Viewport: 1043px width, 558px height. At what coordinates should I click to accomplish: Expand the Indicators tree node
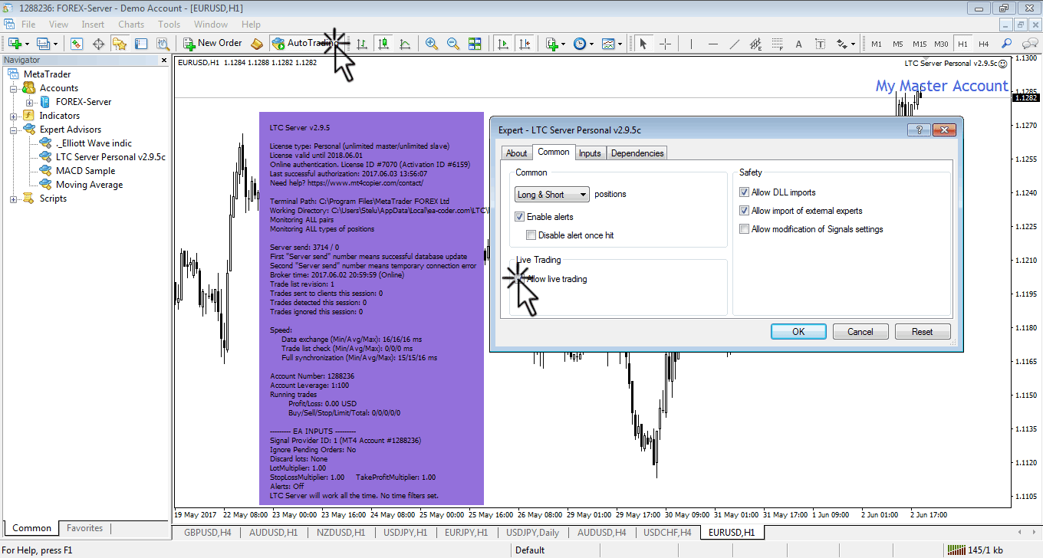[x=13, y=116]
